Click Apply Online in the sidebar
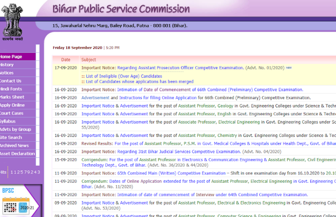This screenshot has width=336, height=217. 13,105
